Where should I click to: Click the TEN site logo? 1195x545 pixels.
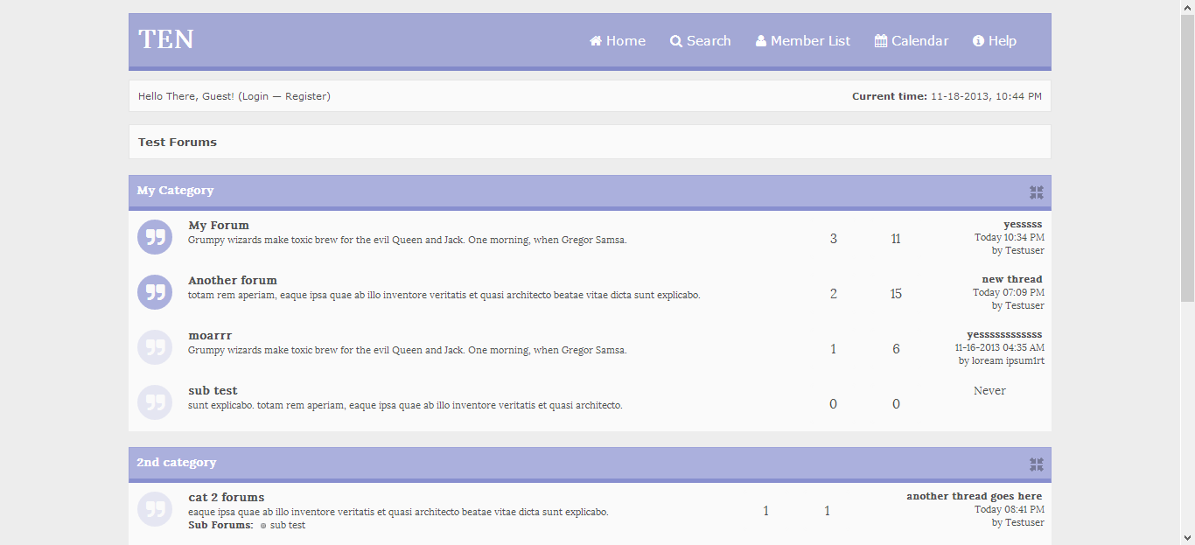(x=166, y=39)
